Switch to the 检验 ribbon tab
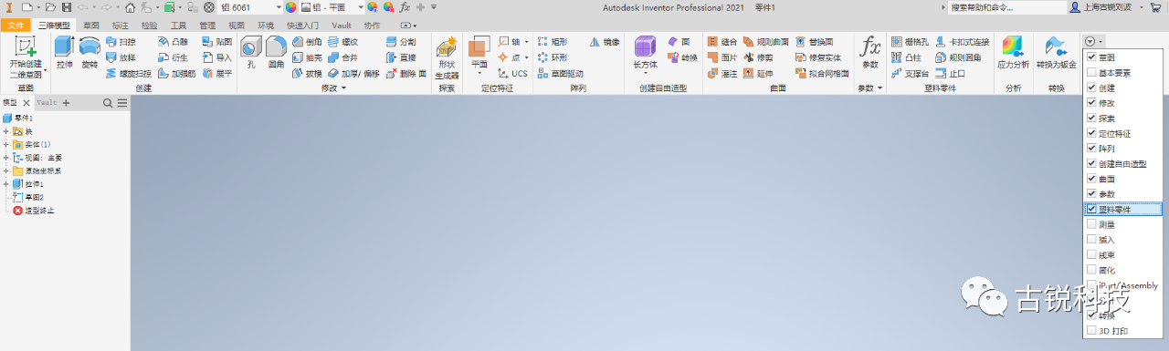This screenshot has height=351, width=1169. pyautogui.click(x=149, y=26)
